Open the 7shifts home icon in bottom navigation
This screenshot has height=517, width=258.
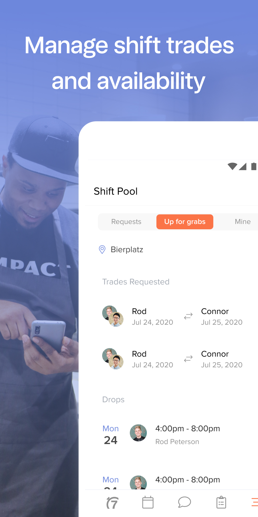point(112,503)
